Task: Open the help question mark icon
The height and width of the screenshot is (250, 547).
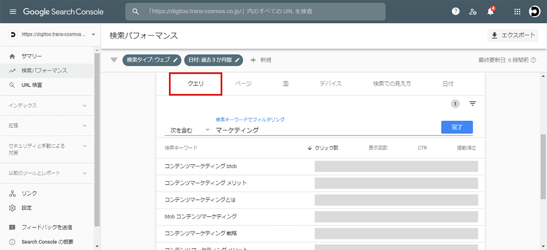Action: coord(455,12)
